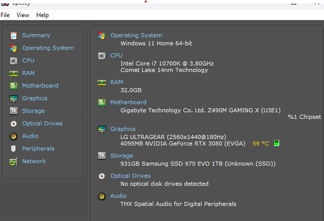
Task: Click the Samsung SSD 970 EVO text
Action: (x=198, y=164)
